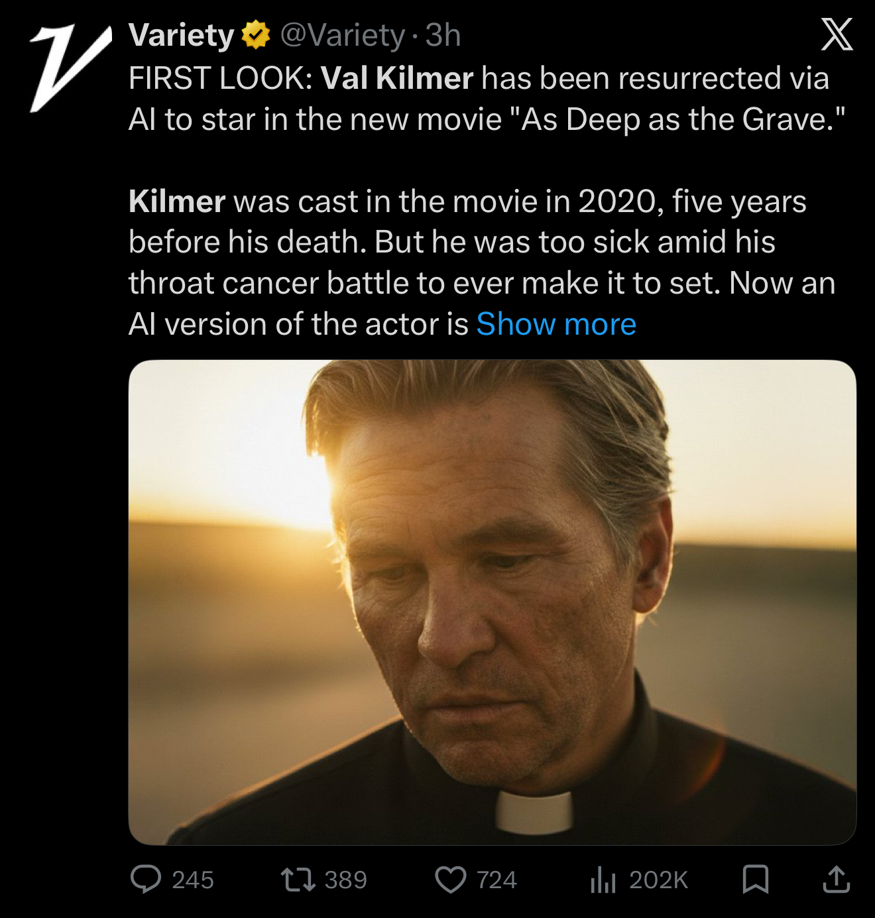View analytics via bar chart icon
The image size is (875, 918).
point(603,880)
